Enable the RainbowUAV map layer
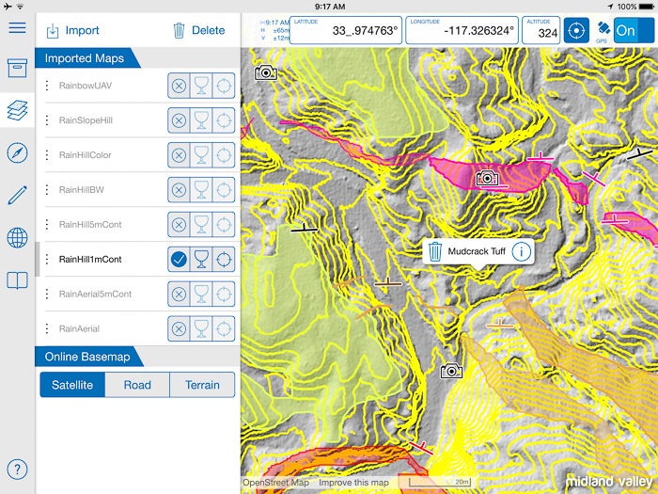The height and width of the screenshot is (494, 658). tap(179, 86)
